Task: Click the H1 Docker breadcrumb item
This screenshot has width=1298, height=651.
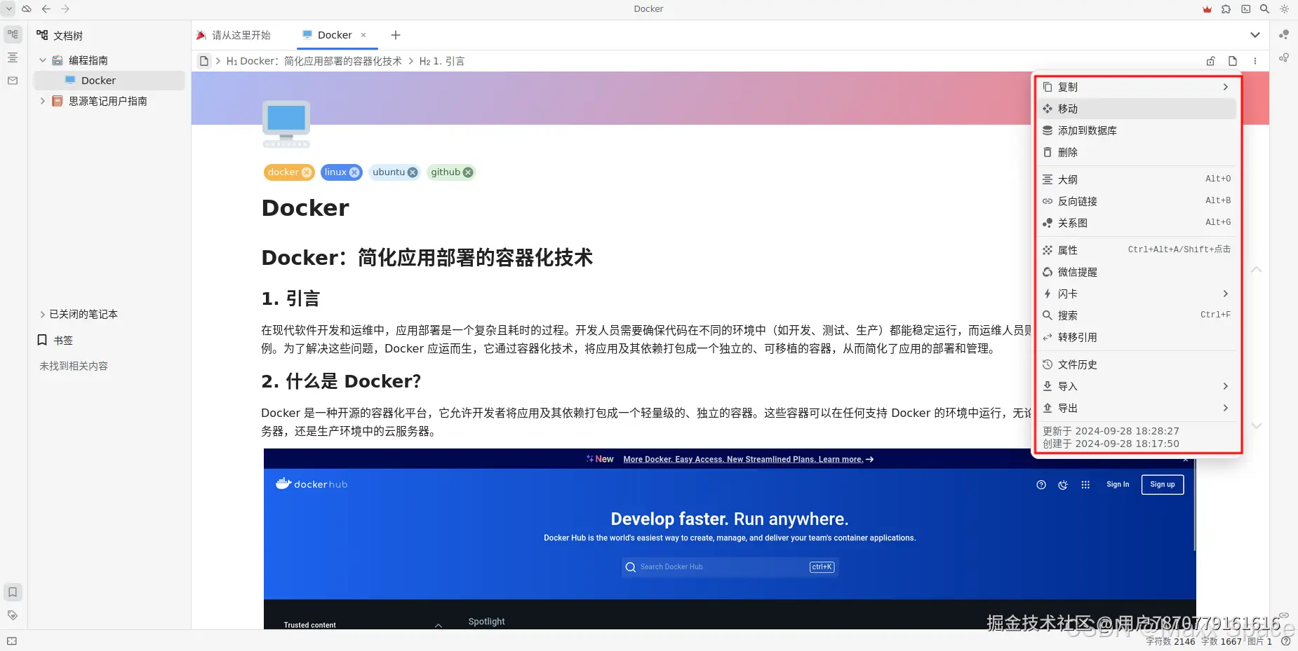Action: (x=314, y=61)
